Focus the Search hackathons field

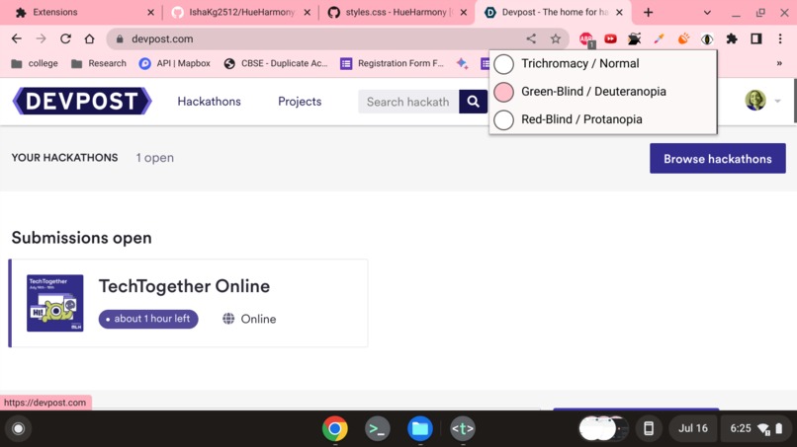[408, 102]
